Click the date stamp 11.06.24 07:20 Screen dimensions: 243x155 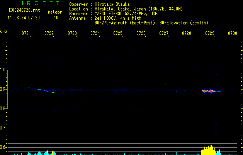click(24, 18)
